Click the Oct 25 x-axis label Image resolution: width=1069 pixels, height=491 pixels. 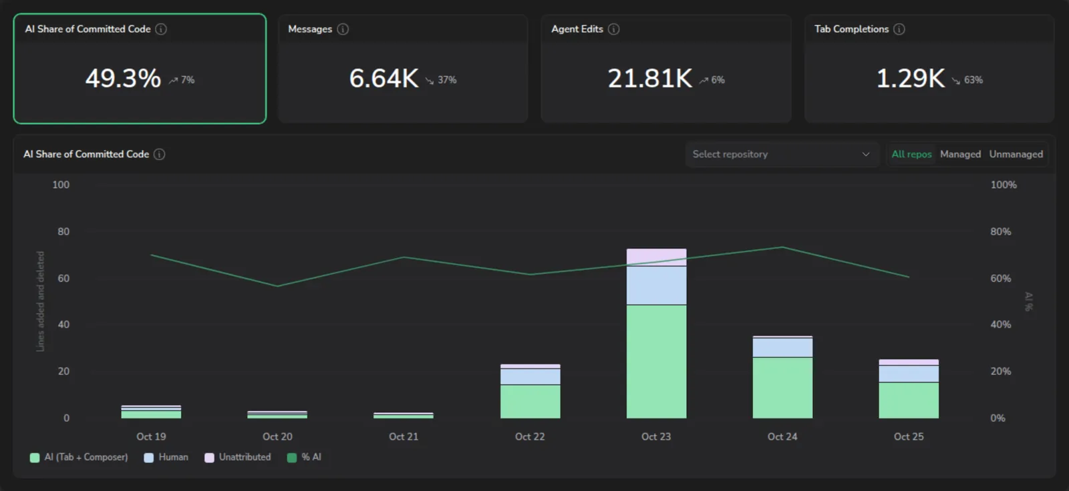pos(909,436)
